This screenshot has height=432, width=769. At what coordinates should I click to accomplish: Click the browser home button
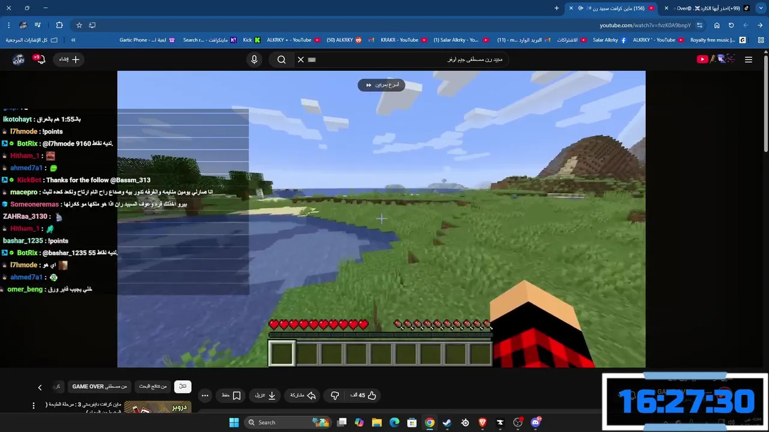pyautogui.click(x=717, y=25)
